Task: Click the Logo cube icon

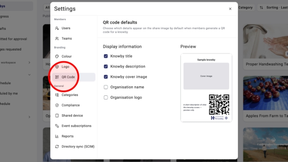Action: pyautogui.click(x=57, y=67)
